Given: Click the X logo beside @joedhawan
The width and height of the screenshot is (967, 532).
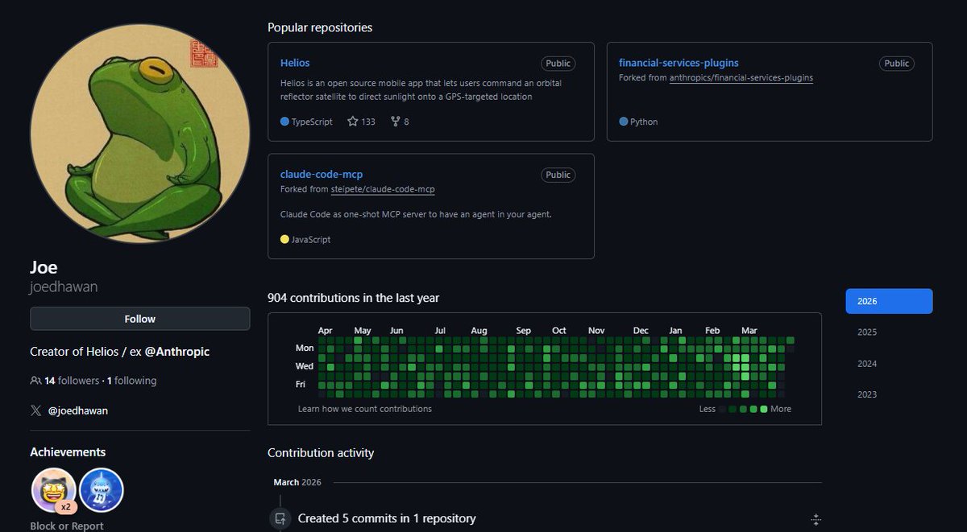Looking at the screenshot, I should click(35, 410).
